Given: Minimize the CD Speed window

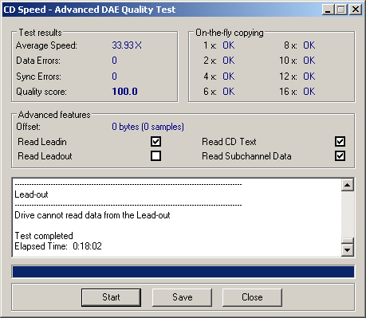Looking at the screenshot, I should (x=328, y=10).
